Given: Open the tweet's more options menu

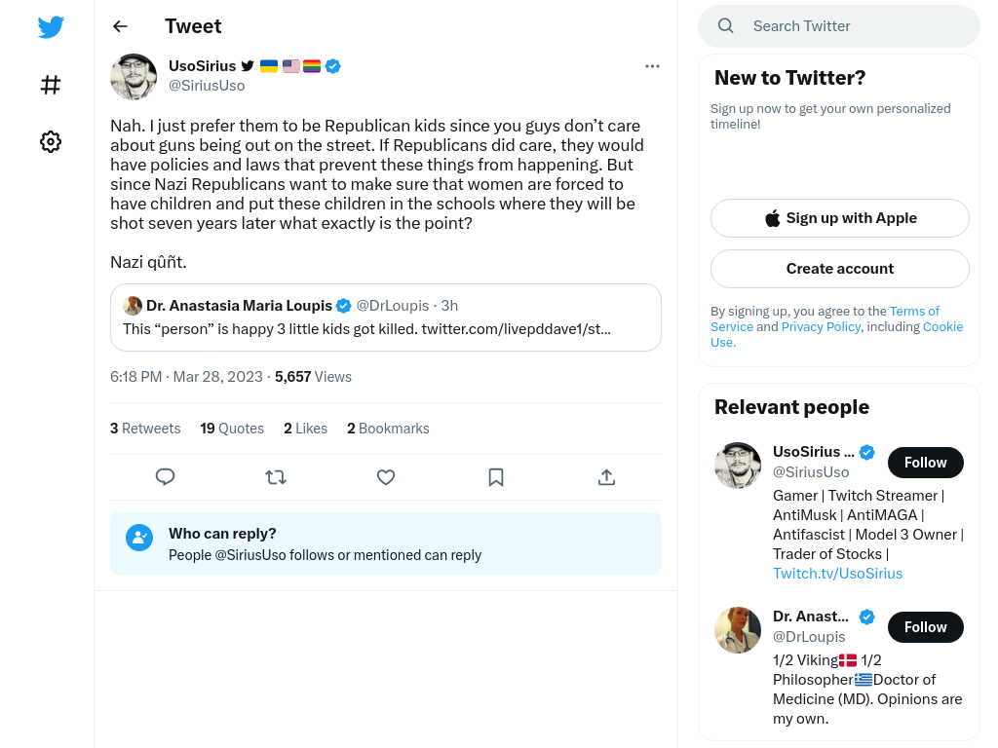Looking at the screenshot, I should (x=652, y=66).
